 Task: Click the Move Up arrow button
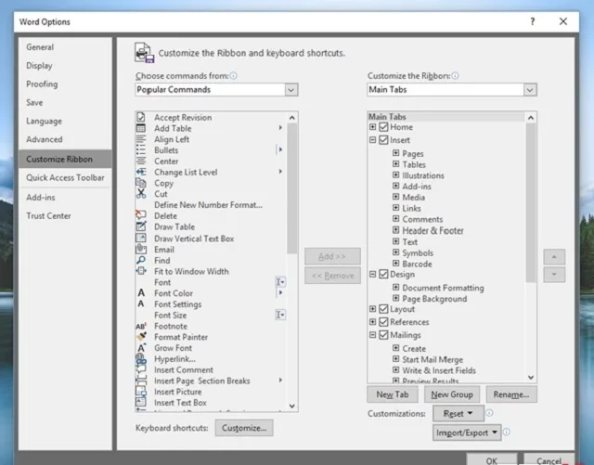pyautogui.click(x=554, y=256)
